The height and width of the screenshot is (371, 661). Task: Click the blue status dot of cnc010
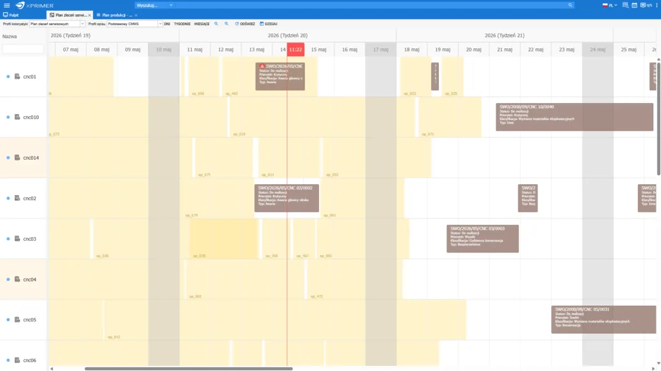click(8, 117)
